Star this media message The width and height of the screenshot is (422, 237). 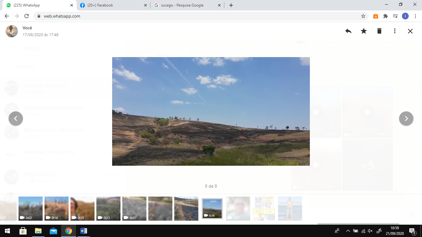[364, 31]
